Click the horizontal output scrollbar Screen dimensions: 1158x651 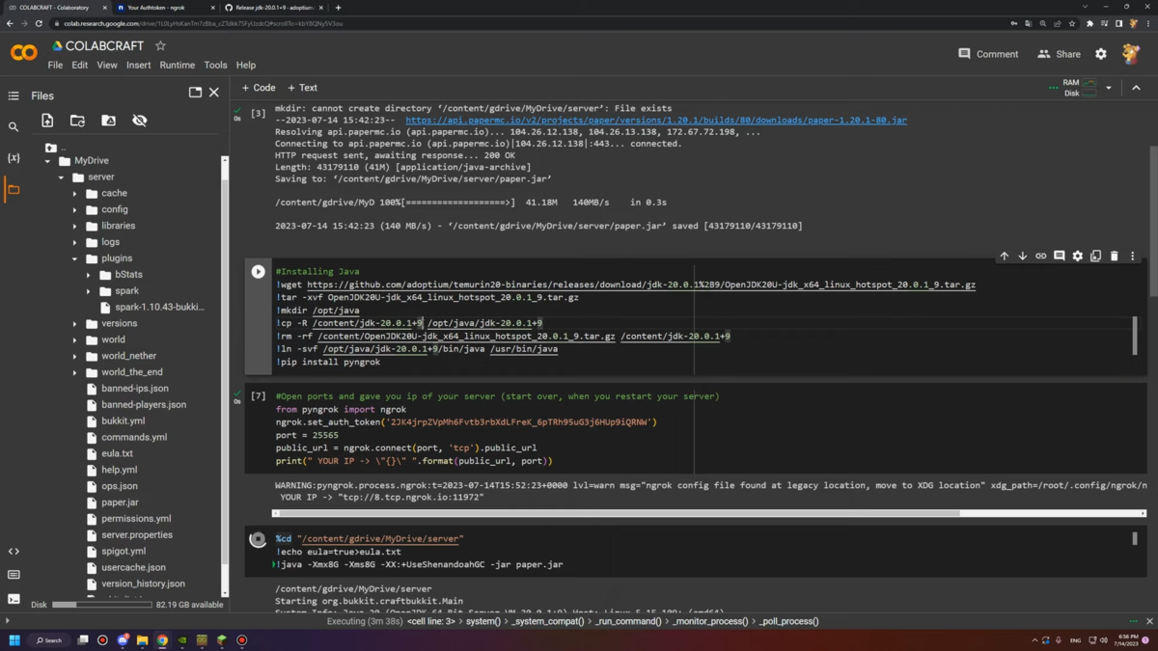pyautogui.click(x=618, y=513)
